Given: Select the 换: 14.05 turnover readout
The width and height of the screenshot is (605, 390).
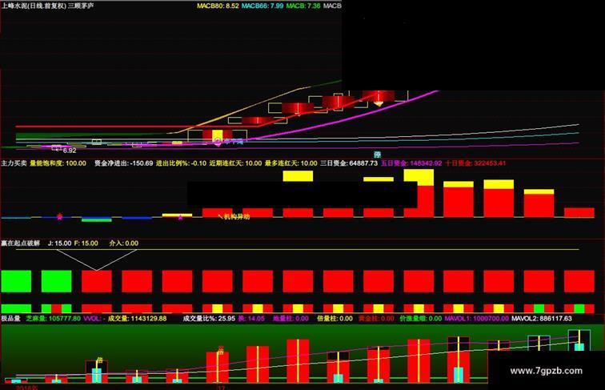Looking at the screenshot, I should (251, 319).
